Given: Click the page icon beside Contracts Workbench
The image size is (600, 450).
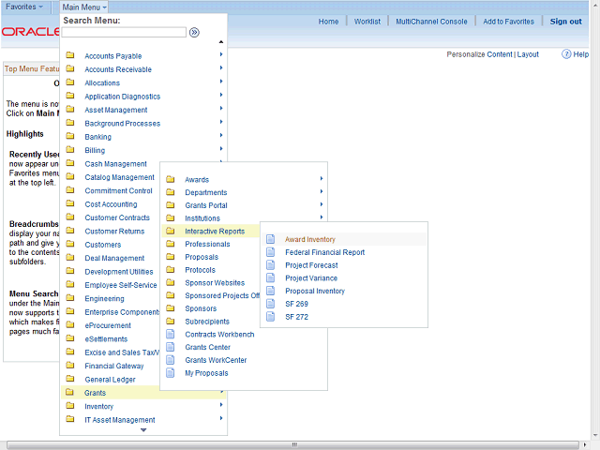Looking at the screenshot, I should click(x=171, y=334).
